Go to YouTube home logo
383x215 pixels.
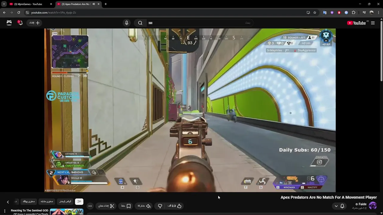click(356, 23)
